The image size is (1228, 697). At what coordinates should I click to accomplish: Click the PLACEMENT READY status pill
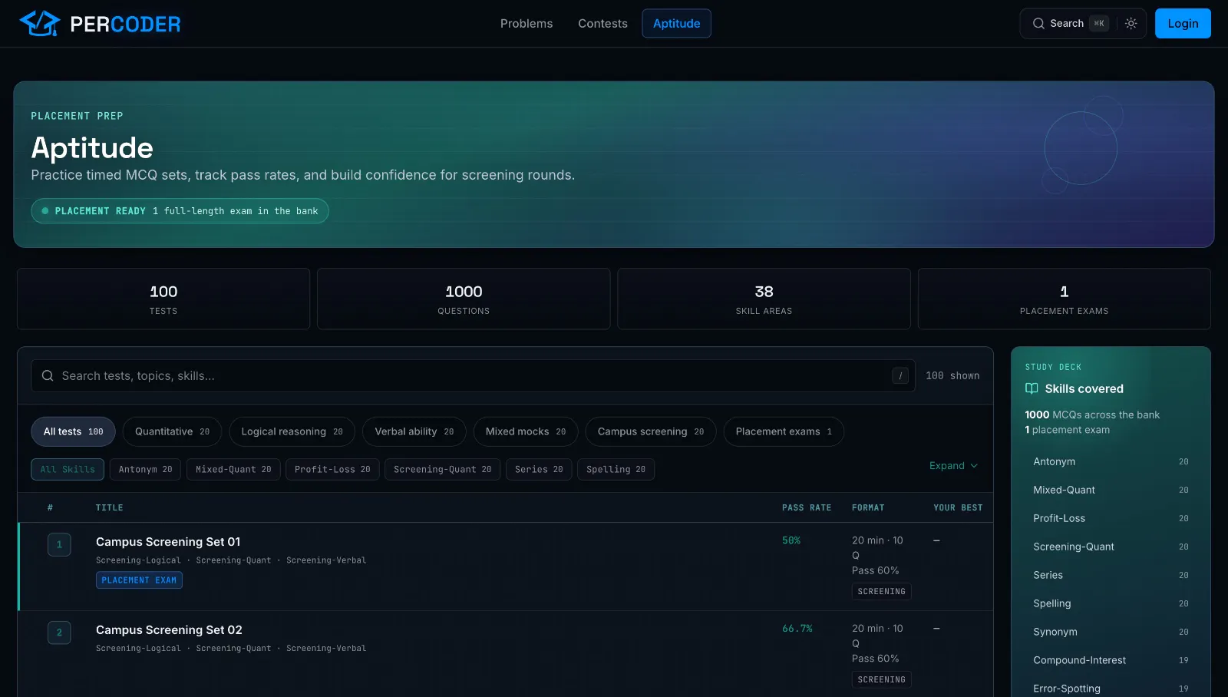[180, 211]
